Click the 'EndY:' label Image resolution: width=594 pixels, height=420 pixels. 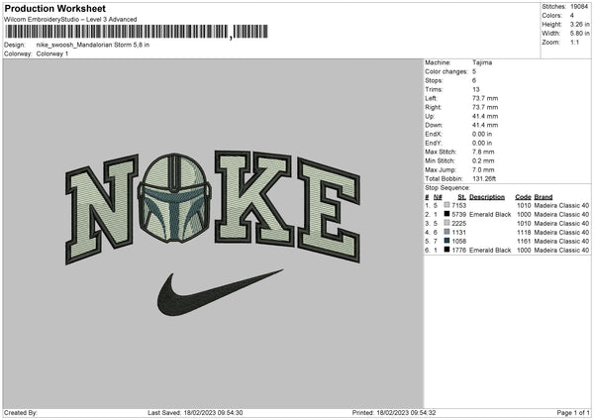click(434, 143)
